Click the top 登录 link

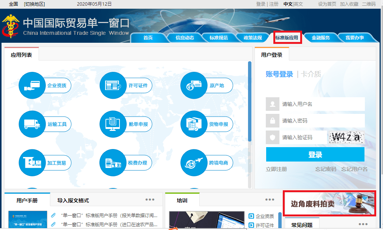click(x=261, y=4)
